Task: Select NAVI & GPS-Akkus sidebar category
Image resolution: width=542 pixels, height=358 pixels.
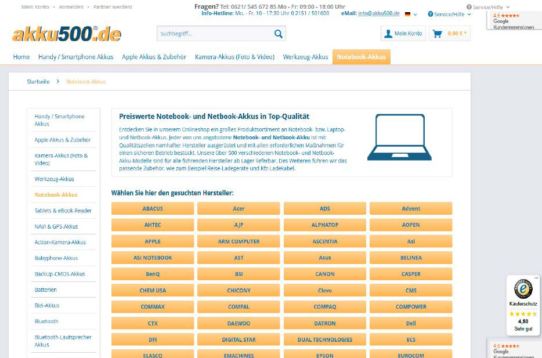Action: 63,227
